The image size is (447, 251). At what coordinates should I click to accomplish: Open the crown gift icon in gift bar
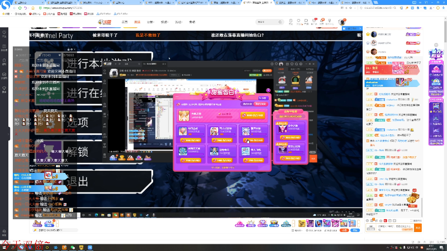[x=274, y=224]
